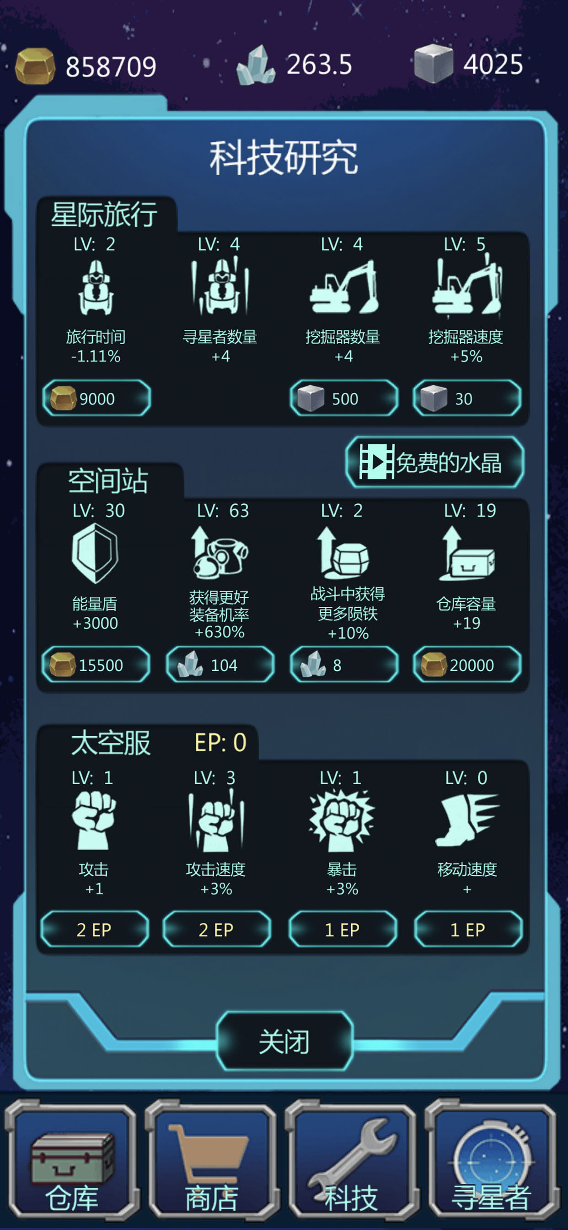Upgrade equipment chance for 104 crystals
Image resolution: width=568 pixels, height=1230 pixels.
220,665
